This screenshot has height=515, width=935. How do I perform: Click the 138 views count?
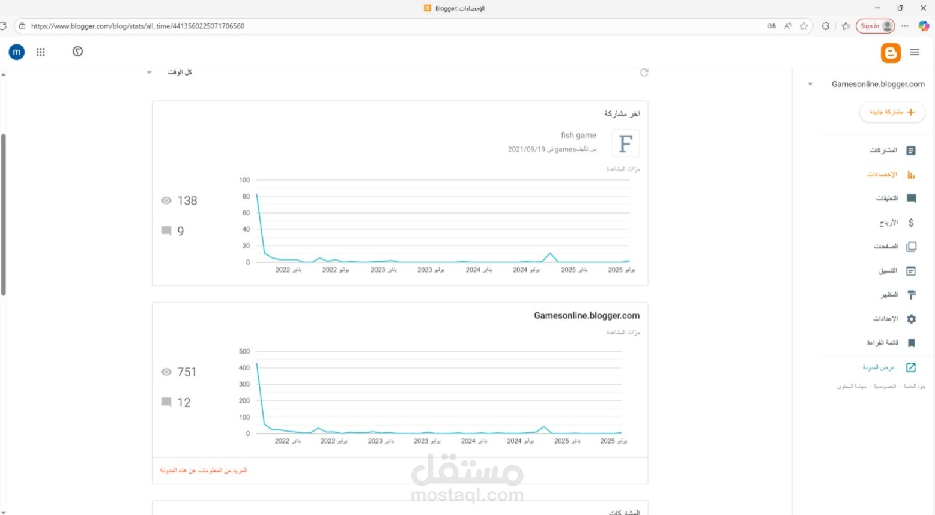click(x=187, y=201)
